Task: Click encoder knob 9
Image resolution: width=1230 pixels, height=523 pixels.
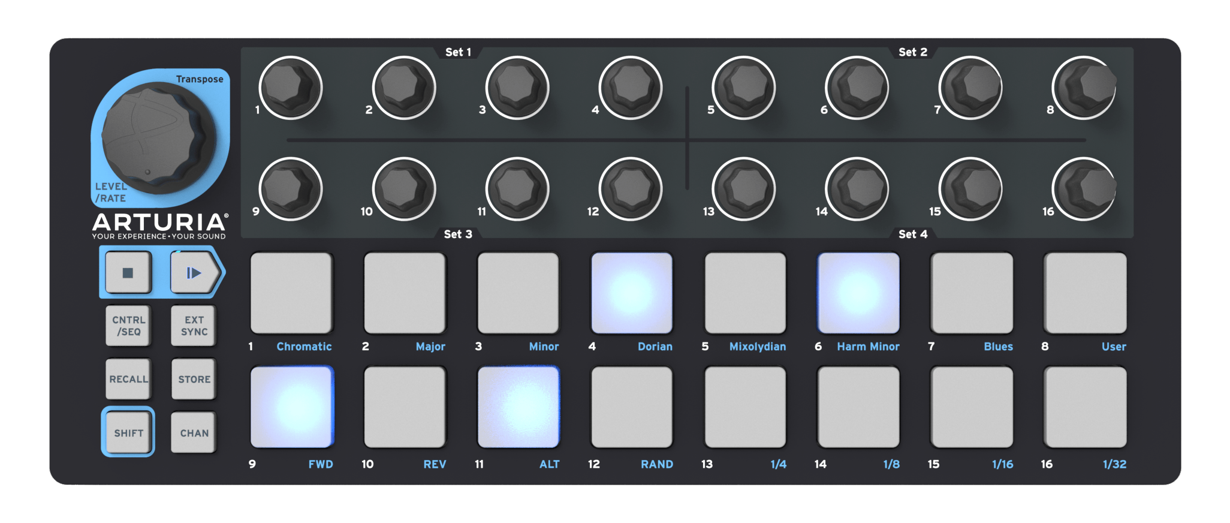Action: tap(291, 189)
